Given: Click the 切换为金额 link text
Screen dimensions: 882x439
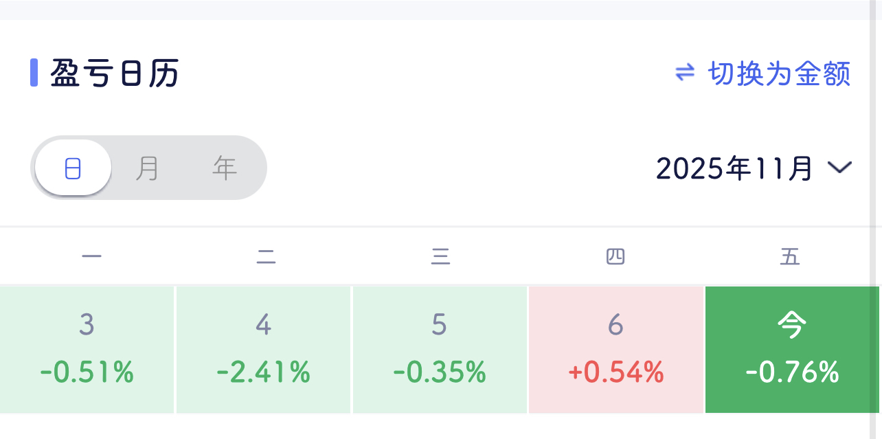Looking at the screenshot, I should click(x=779, y=74).
